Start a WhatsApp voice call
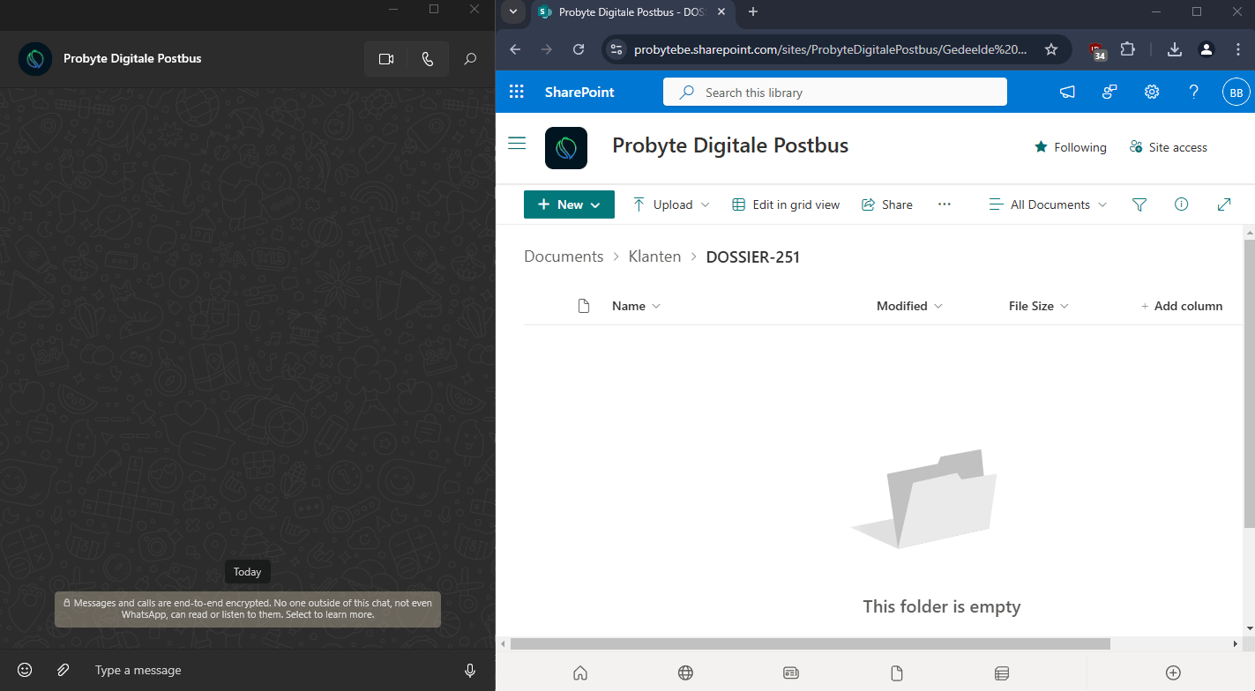The height and width of the screenshot is (691, 1255). coord(428,59)
